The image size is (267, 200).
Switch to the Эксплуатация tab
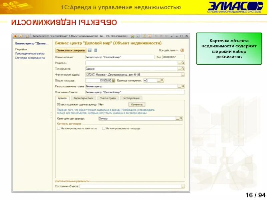(x=131, y=98)
